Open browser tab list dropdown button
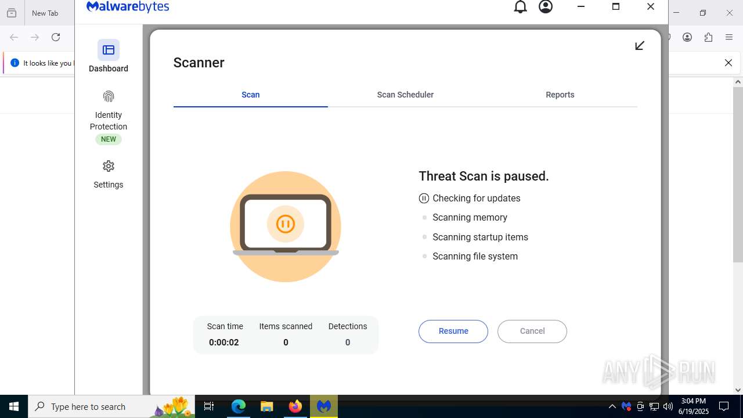This screenshot has width=743, height=418. tap(12, 13)
